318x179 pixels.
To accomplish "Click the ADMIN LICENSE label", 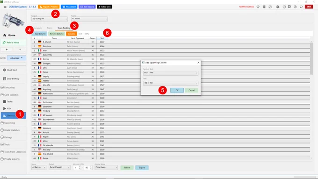I will coord(246,7).
